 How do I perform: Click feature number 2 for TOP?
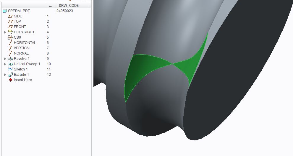tap(48, 22)
